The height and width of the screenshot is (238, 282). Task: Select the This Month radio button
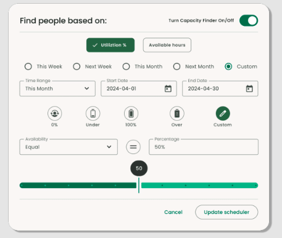pyautogui.click(x=126, y=67)
